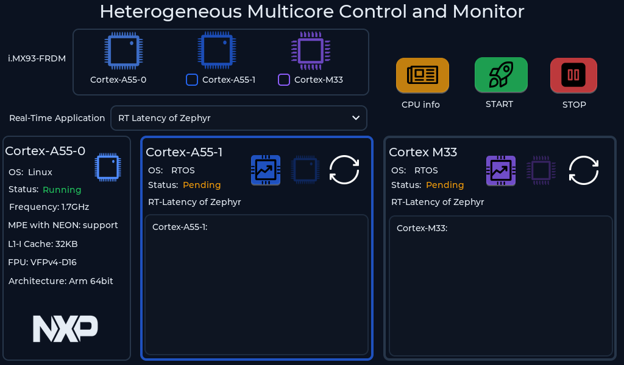Click the 'START' label text
This screenshot has height=365, width=624.
click(500, 104)
